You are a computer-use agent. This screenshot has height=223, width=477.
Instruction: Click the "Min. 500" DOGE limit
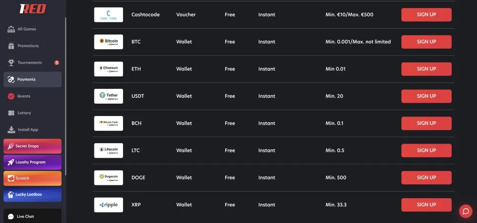(336, 178)
